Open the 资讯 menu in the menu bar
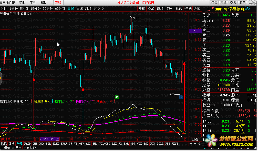Screen dimensions: 258x151 pyautogui.click(x=22, y=3)
